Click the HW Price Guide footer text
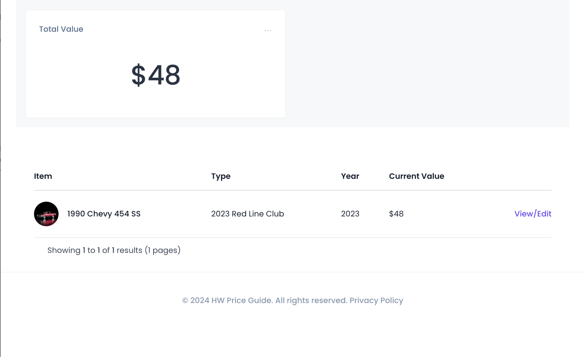Viewport: 585px width, 357px height. (x=242, y=300)
